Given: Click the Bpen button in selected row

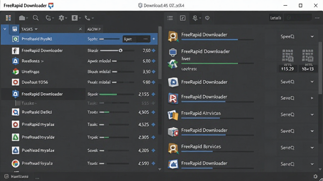Looking at the screenshot, I should click(x=130, y=39).
